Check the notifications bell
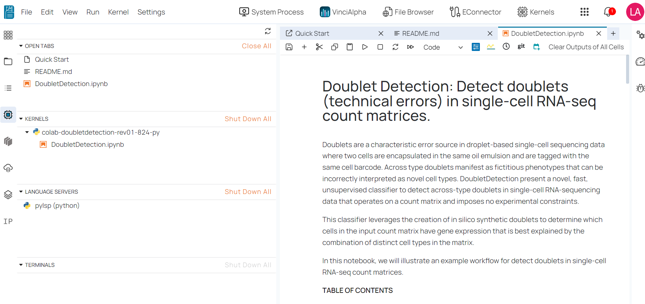Screen dimensions: 645x304 pos(609,12)
